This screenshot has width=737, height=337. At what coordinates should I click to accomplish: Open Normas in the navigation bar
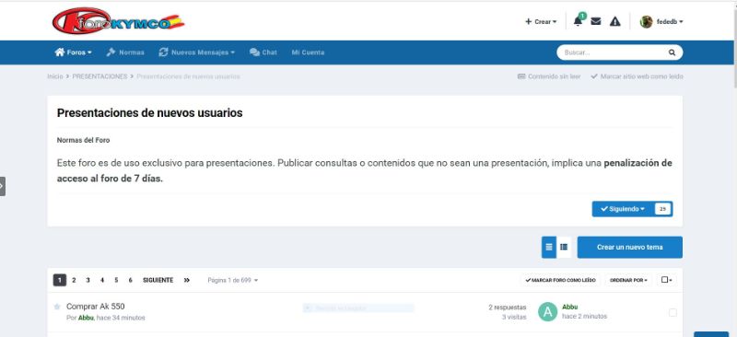(125, 52)
